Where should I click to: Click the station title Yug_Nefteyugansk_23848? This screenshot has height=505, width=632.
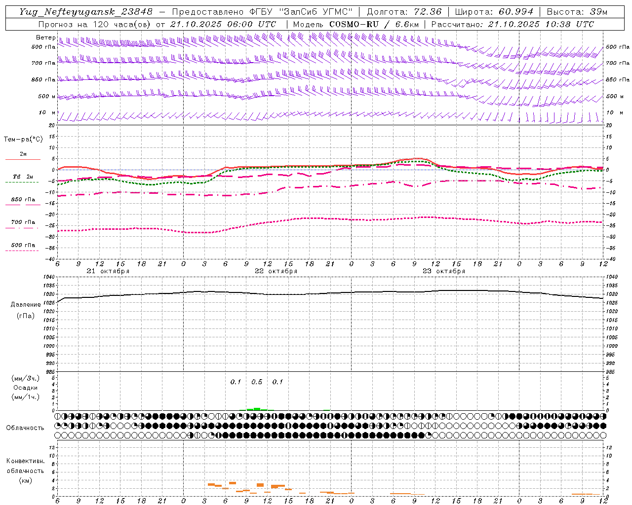(86, 12)
